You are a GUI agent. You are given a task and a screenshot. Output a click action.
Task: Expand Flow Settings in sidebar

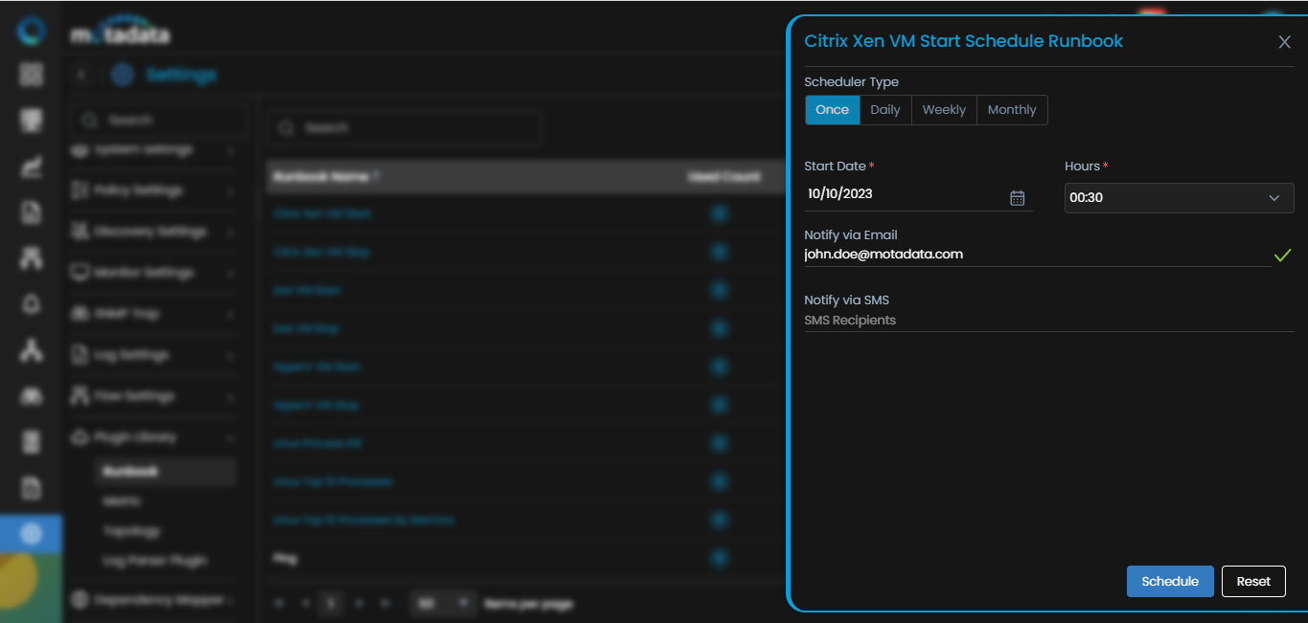[153, 396]
